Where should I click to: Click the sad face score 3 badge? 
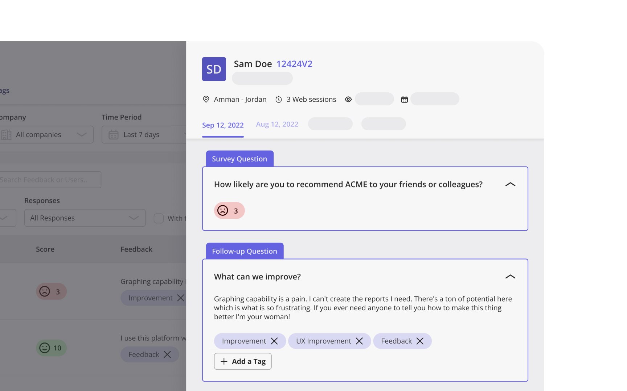[229, 210]
